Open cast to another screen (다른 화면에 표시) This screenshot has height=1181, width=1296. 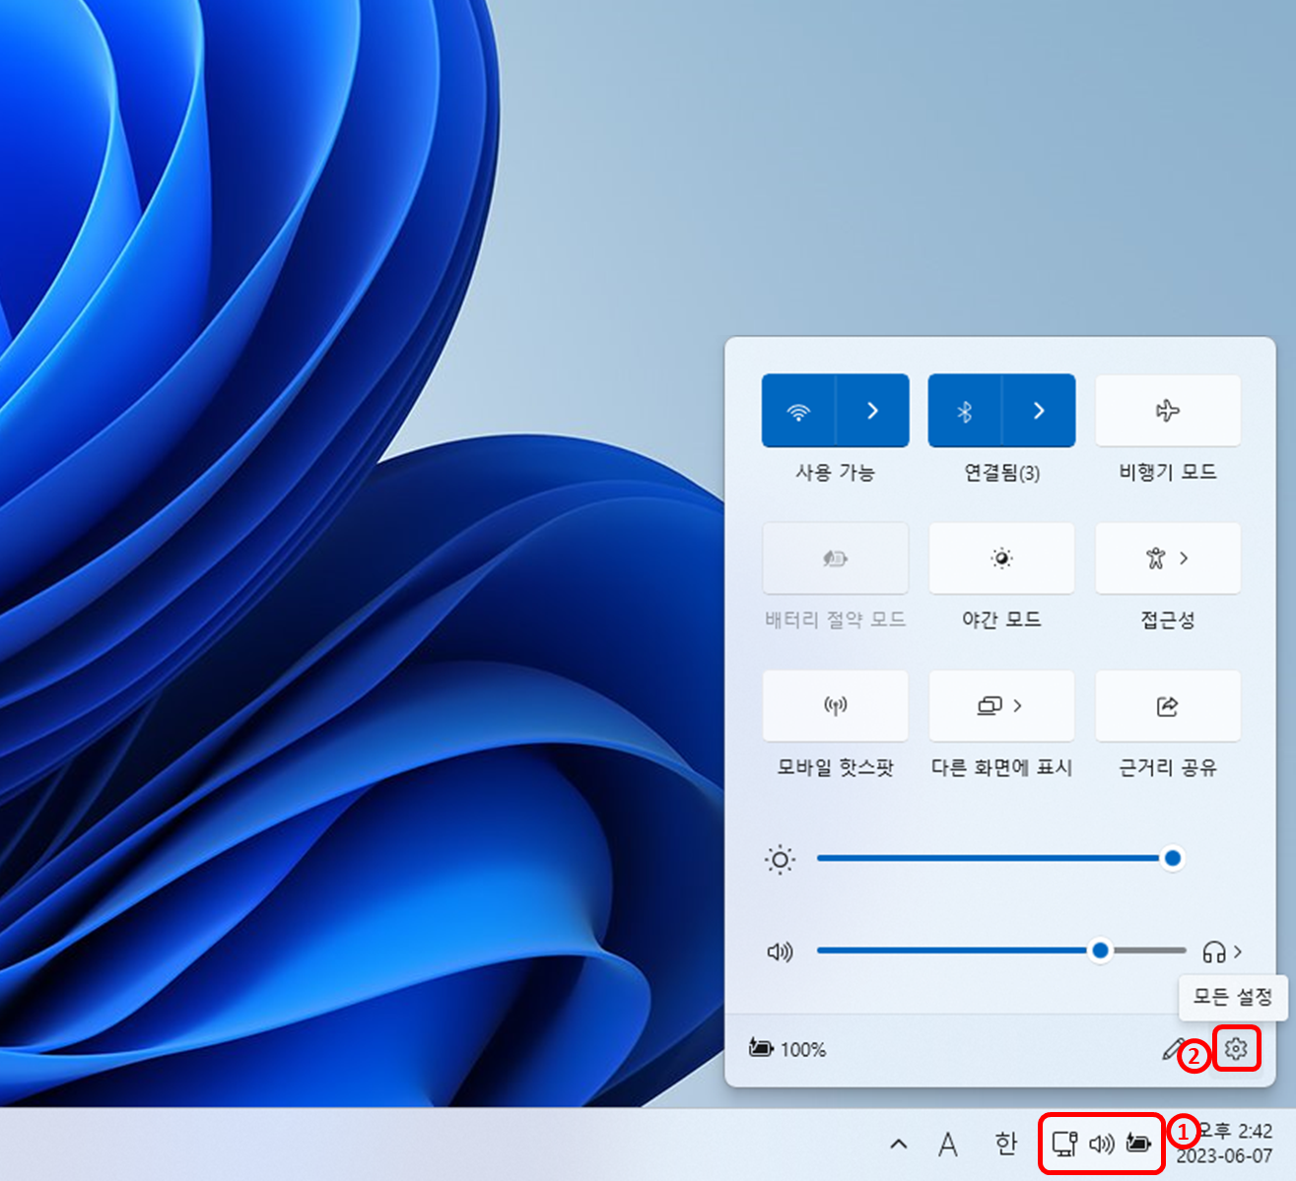click(1001, 706)
